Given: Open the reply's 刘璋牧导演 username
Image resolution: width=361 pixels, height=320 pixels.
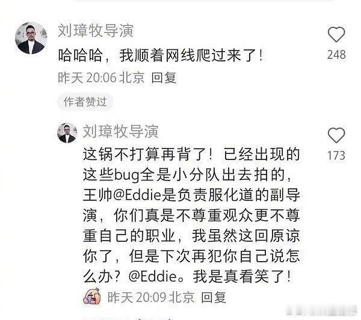Looking at the screenshot, I should click(121, 131).
